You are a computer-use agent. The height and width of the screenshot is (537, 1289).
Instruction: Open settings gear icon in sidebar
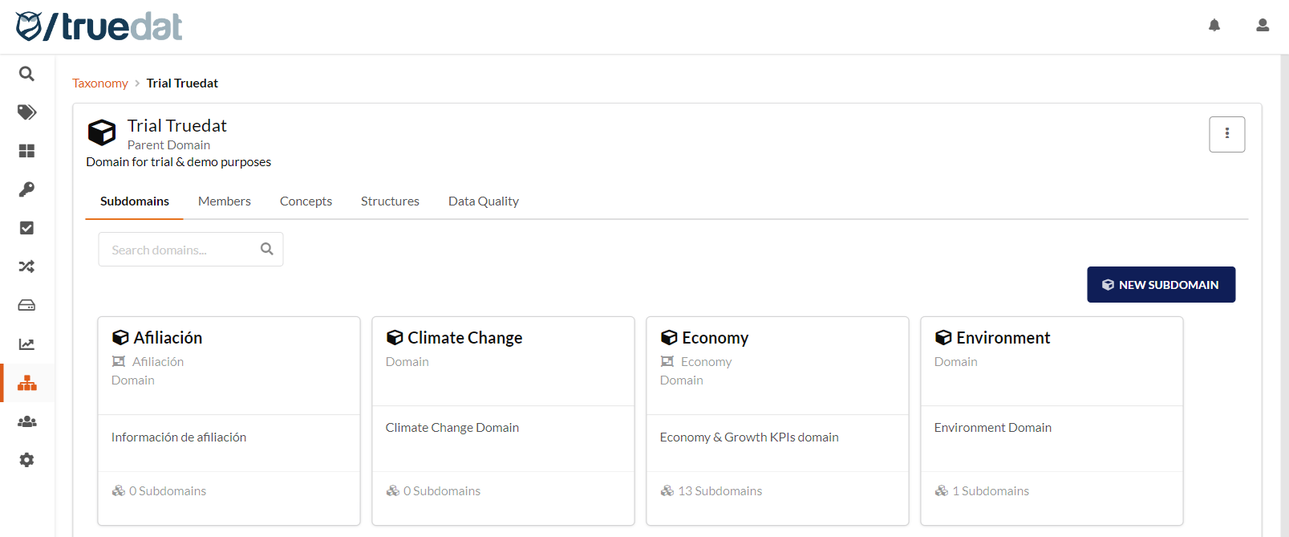point(26,460)
